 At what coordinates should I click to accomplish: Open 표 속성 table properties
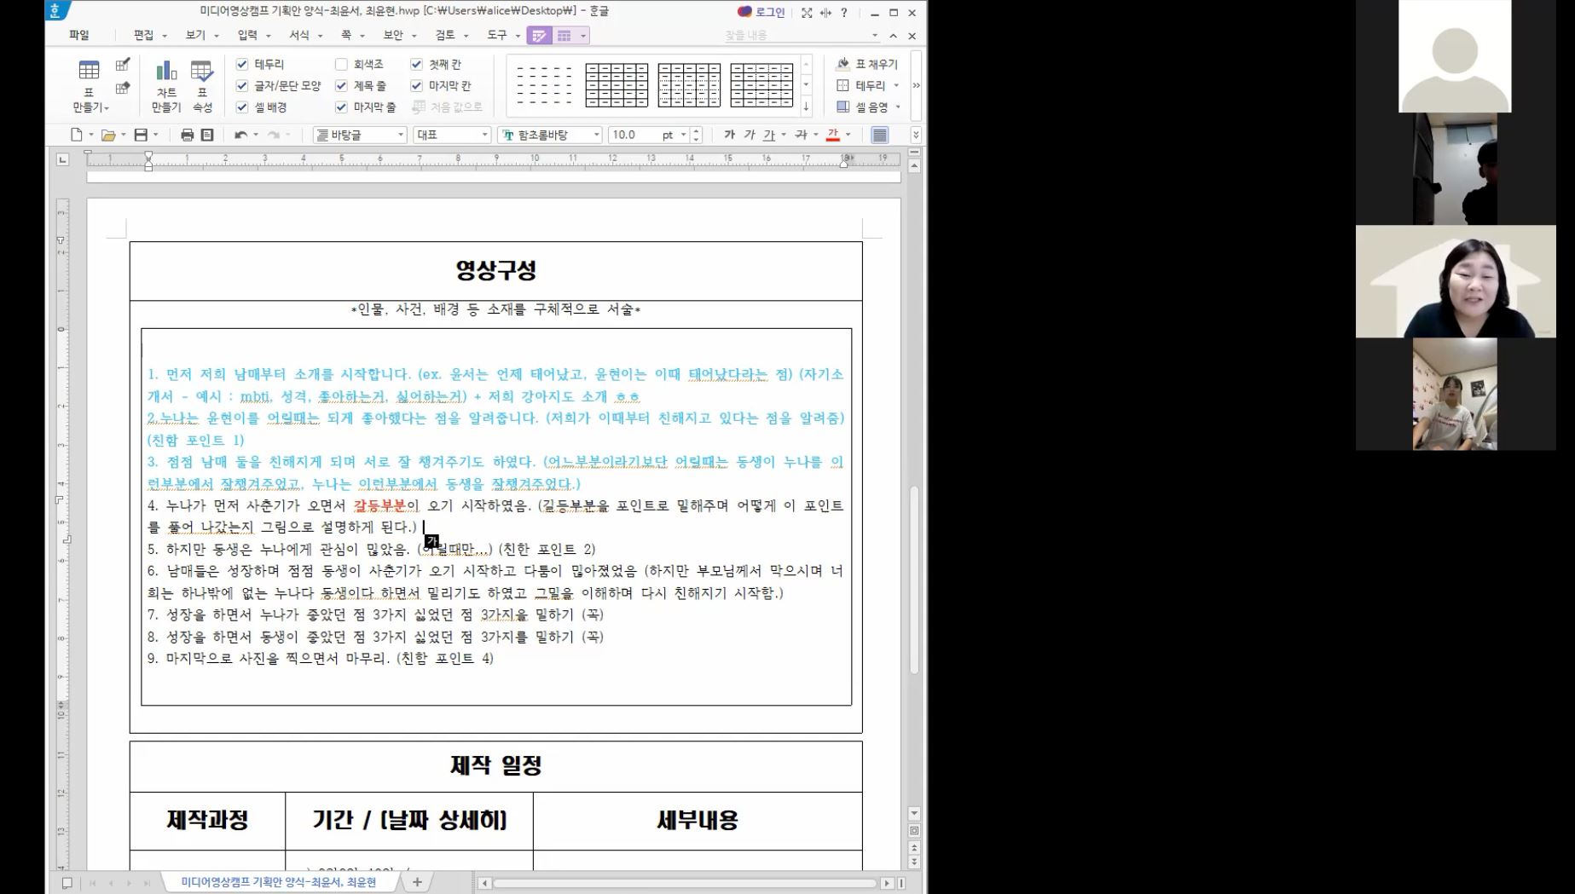202,85
